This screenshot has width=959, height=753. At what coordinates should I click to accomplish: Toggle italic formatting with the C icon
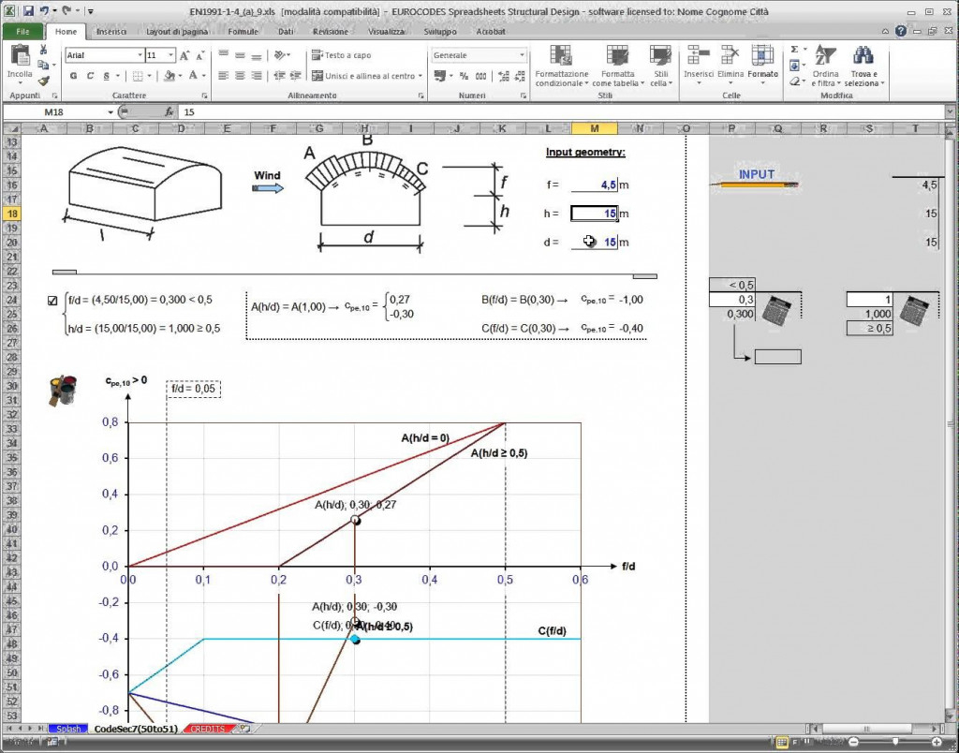[x=90, y=74]
